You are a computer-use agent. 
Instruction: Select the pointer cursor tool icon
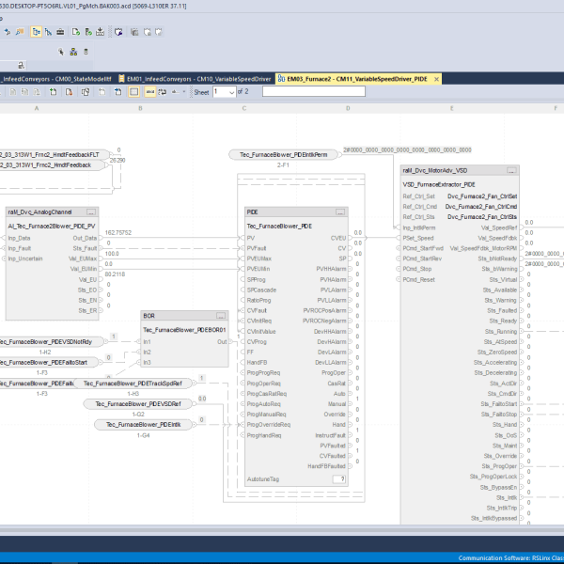[61, 52]
